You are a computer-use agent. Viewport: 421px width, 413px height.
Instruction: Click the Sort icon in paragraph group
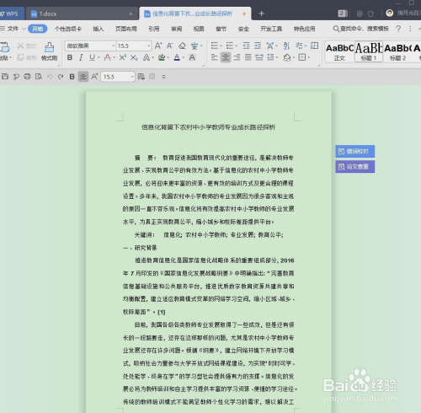[286, 46]
